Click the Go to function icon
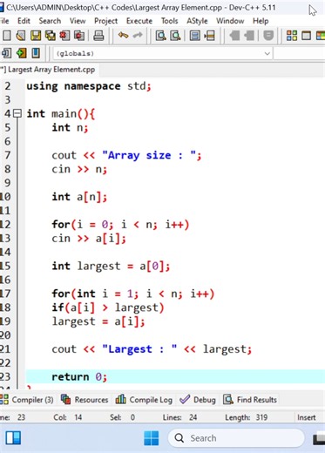Viewport: 325px width, 453px height. click(194, 36)
